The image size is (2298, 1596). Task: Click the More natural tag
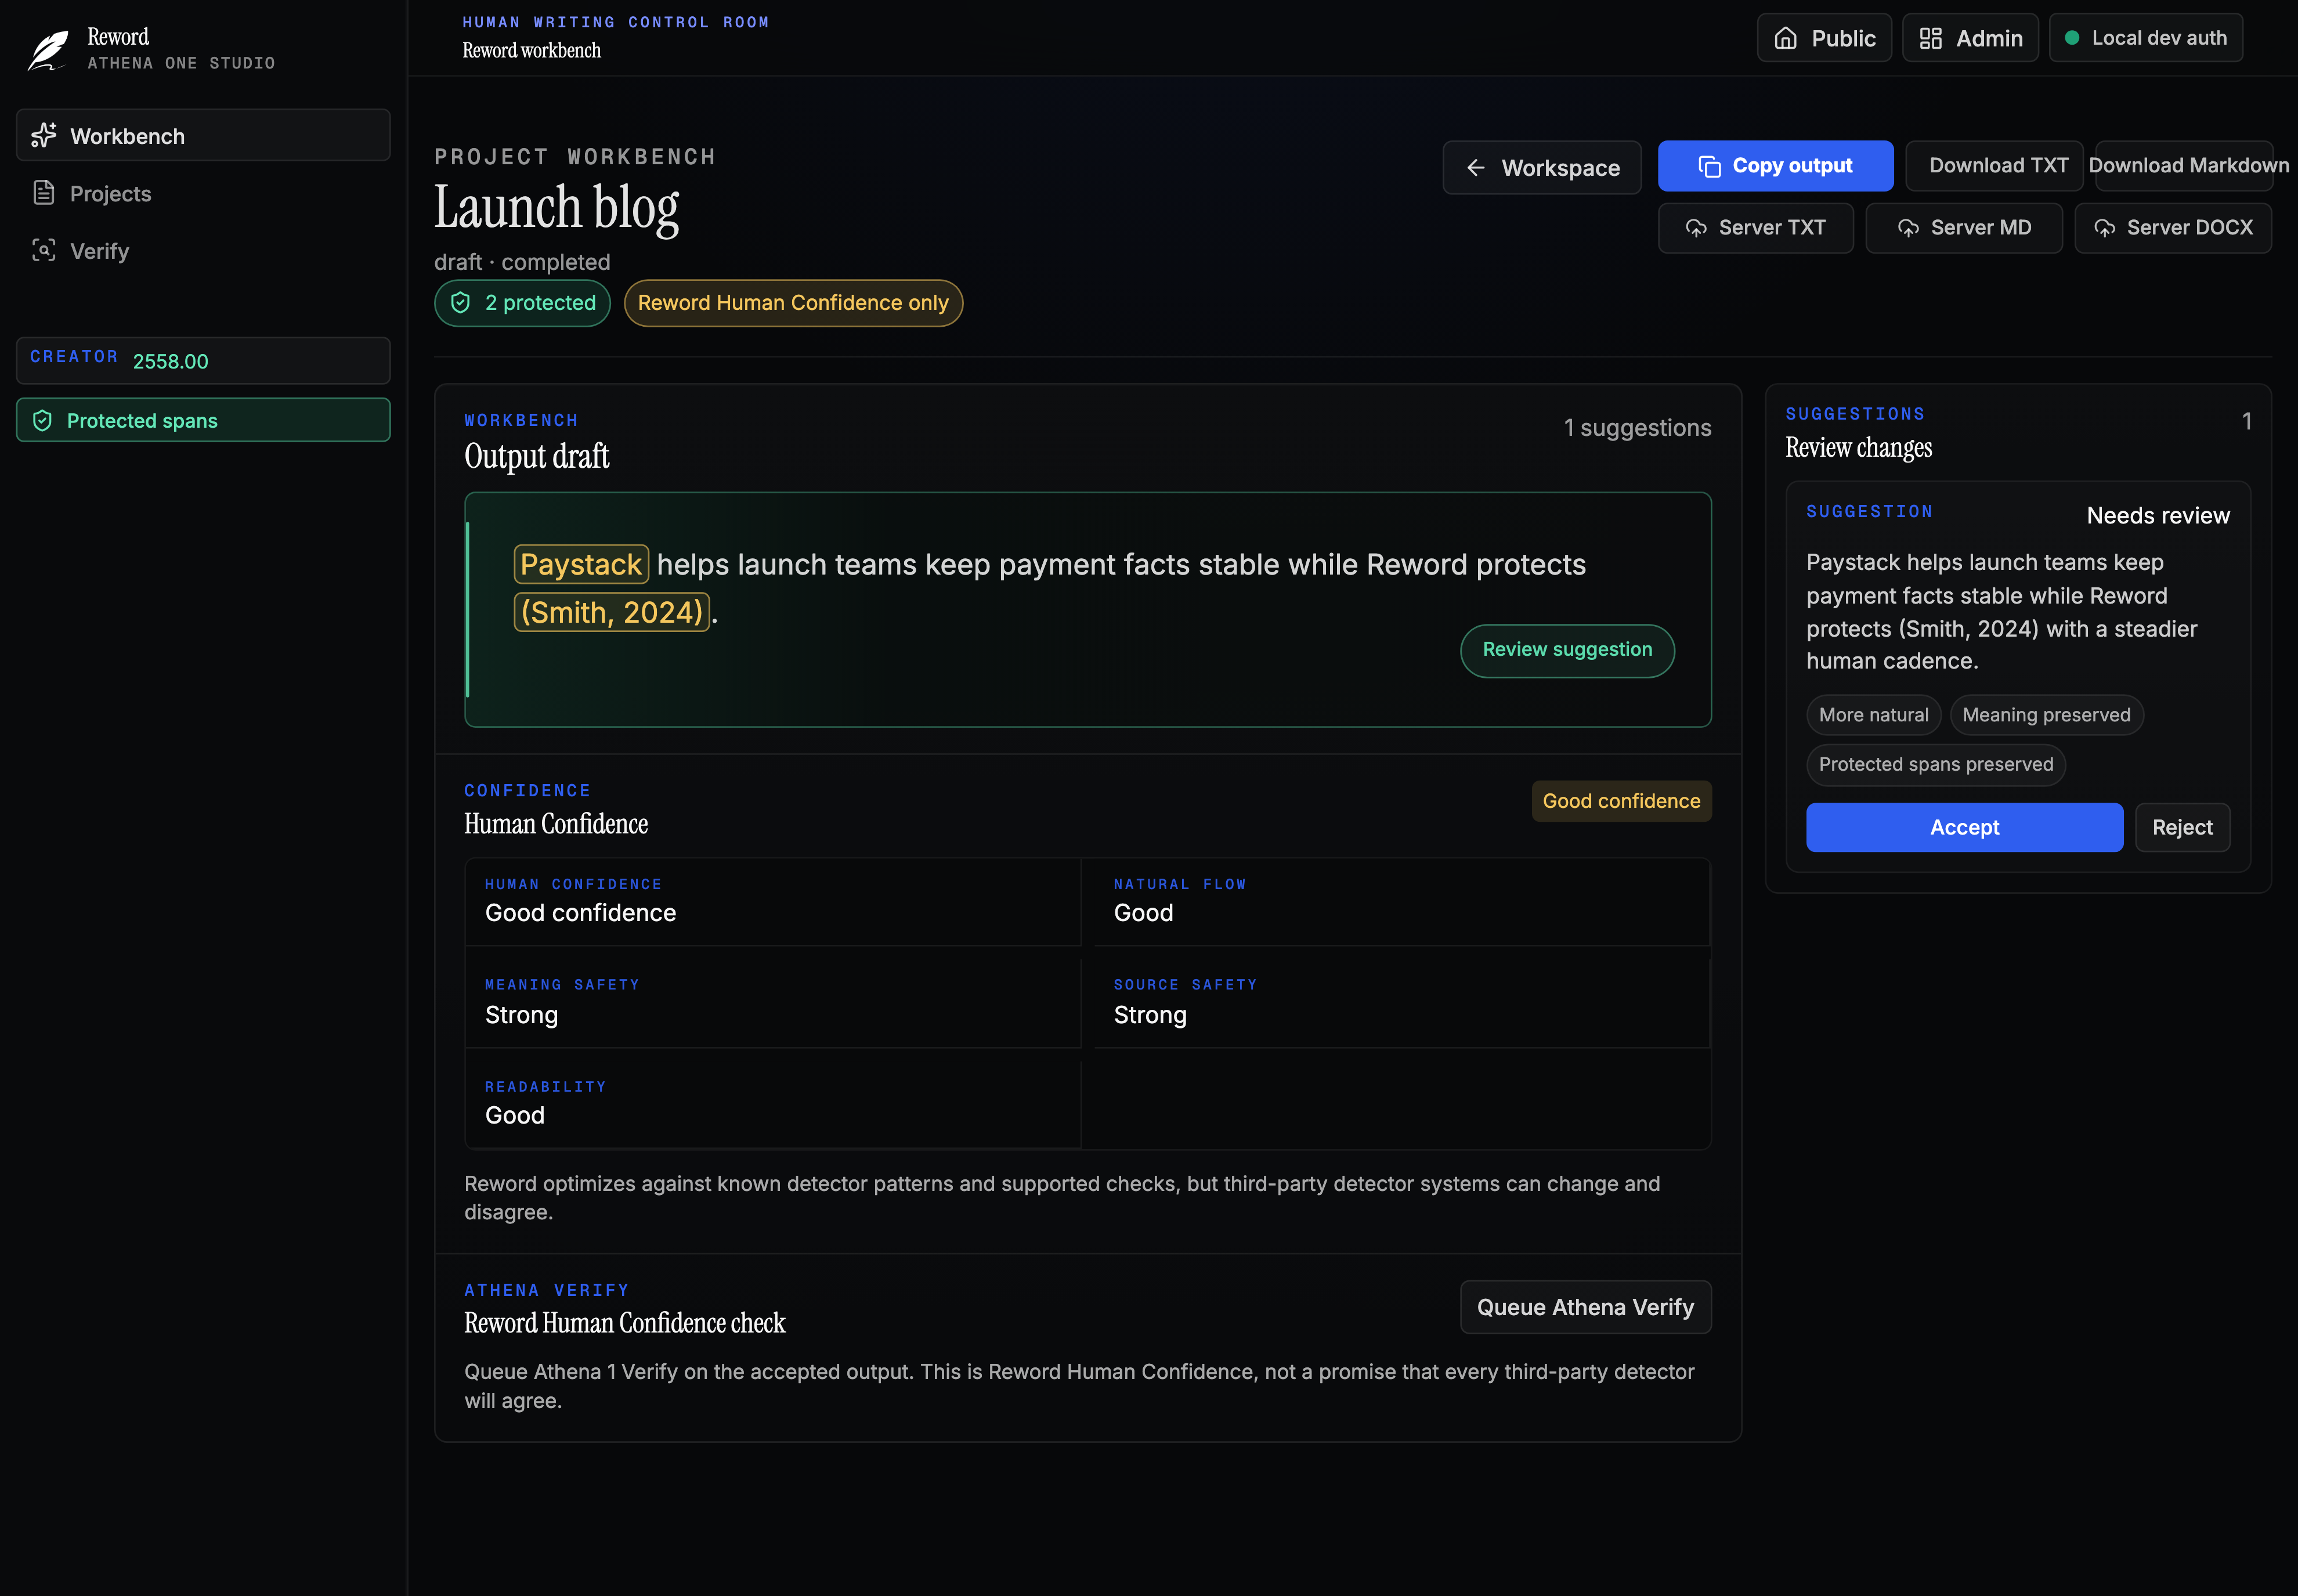point(1873,715)
